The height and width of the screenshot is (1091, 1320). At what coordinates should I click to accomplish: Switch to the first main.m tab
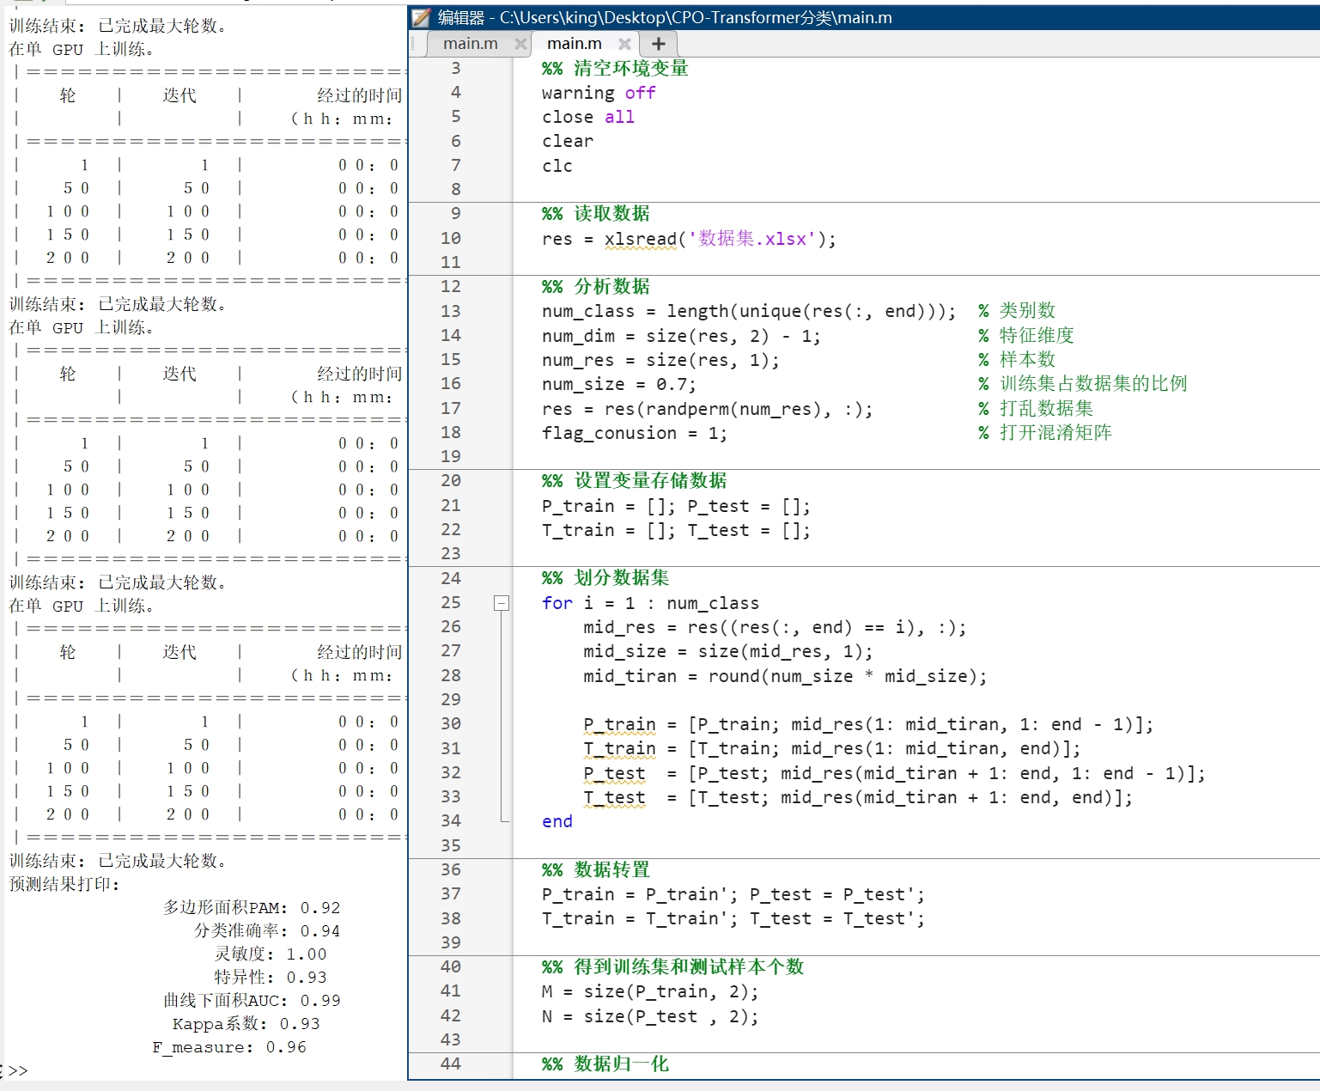[471, 44]
